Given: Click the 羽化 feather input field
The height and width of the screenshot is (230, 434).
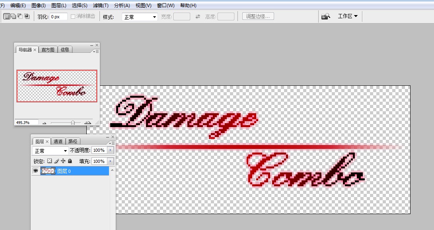Looking at the screenshot, I should pos(59,17).
